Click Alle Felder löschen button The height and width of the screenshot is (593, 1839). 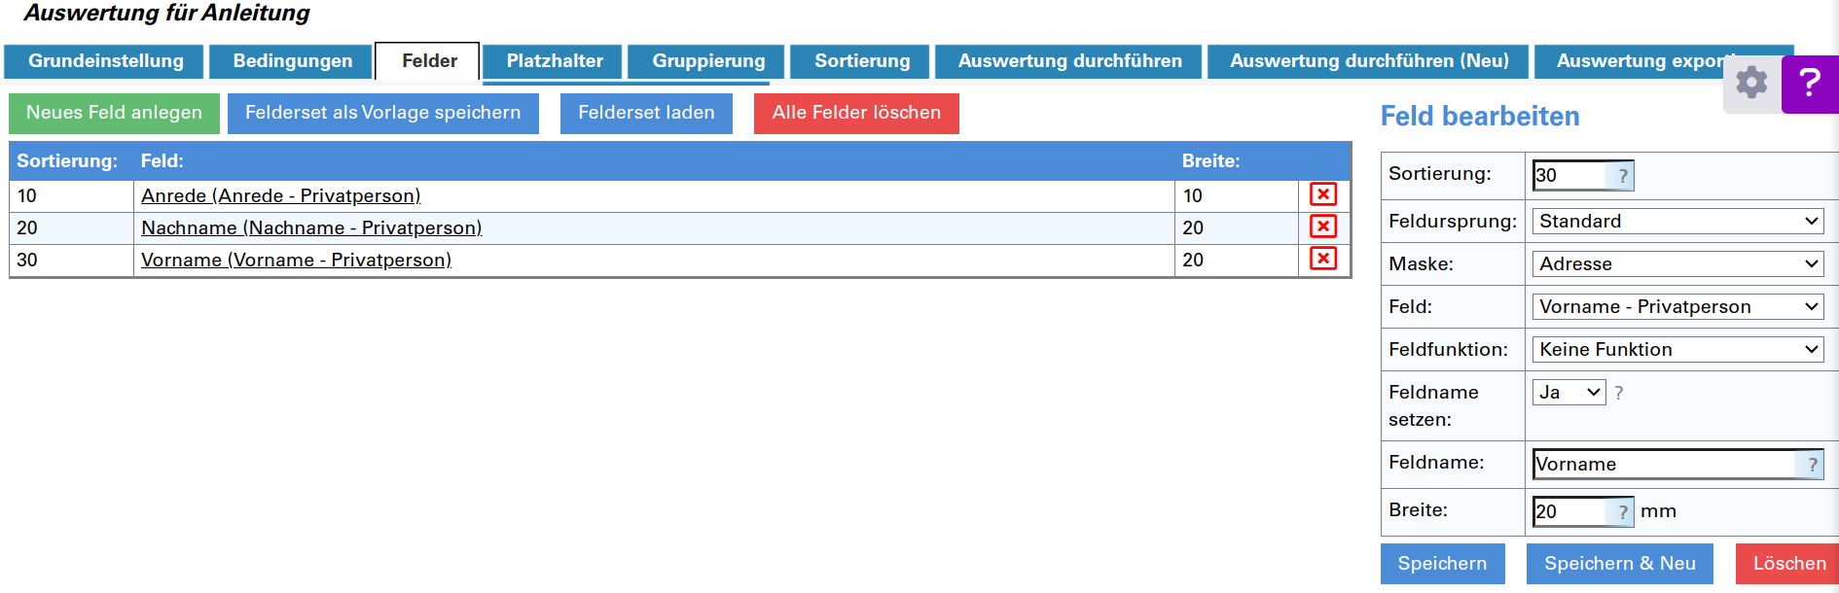click(856, 113)
